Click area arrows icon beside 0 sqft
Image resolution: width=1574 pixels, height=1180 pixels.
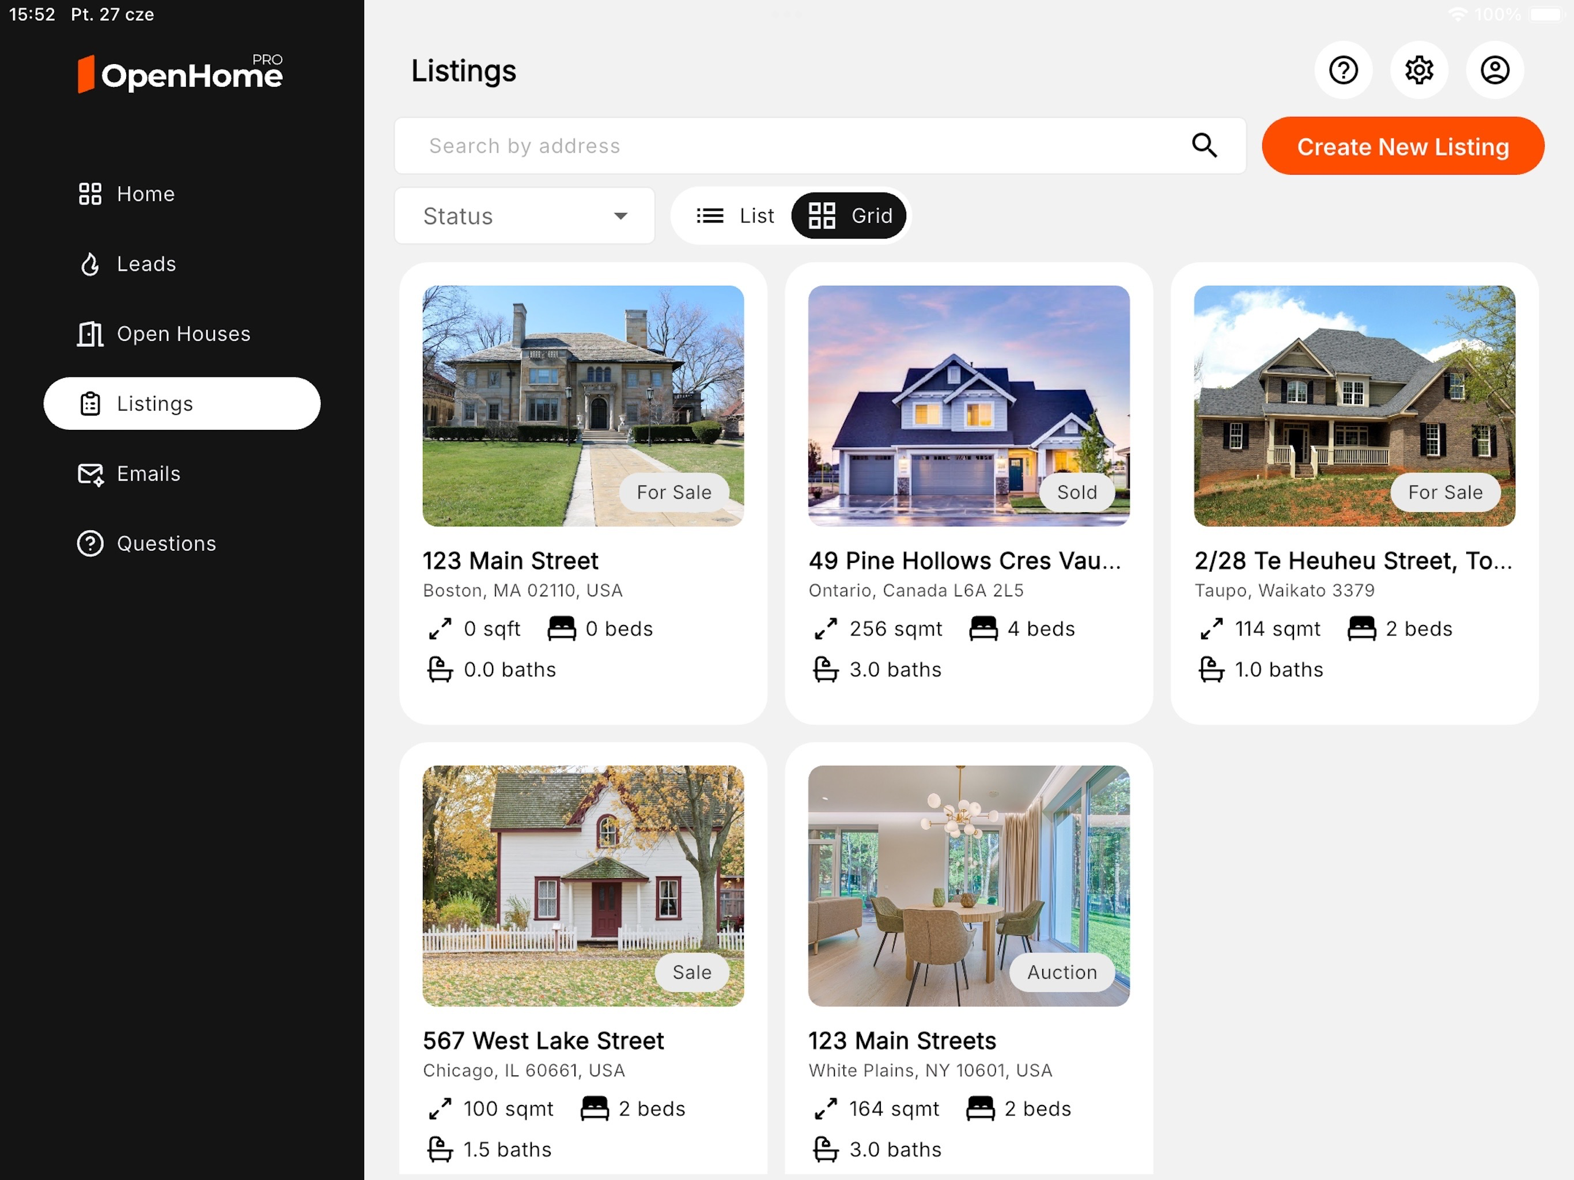click(x=440, y=629)
